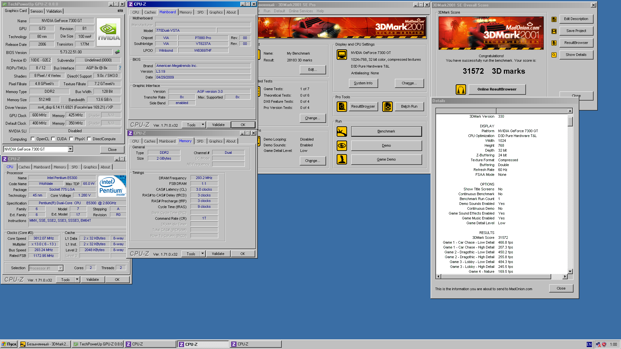Click the Display and CPU Settings monitor icon
Viewport: 621px width, 349px height.
(x=342, y=55)
